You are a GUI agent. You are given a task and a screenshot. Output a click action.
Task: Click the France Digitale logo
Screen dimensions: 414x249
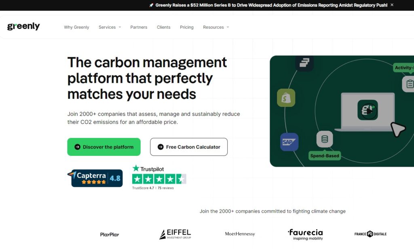point(370,234)
